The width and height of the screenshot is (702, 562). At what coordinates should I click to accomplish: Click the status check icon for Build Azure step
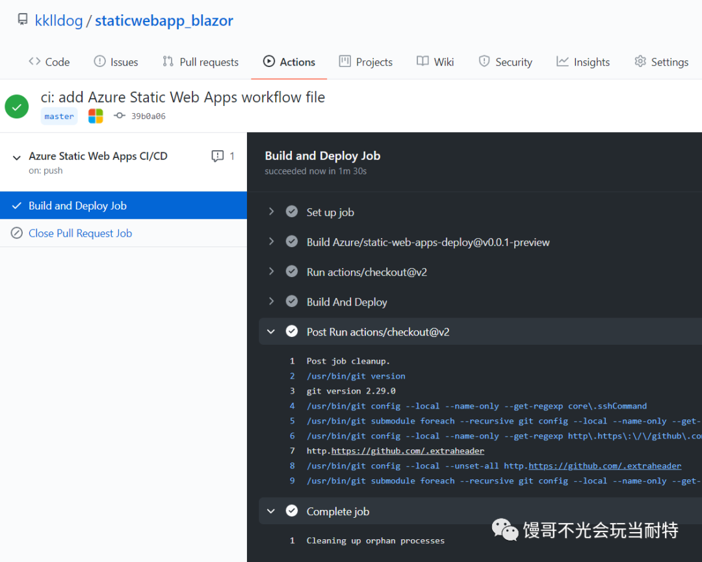click(292, 241)
